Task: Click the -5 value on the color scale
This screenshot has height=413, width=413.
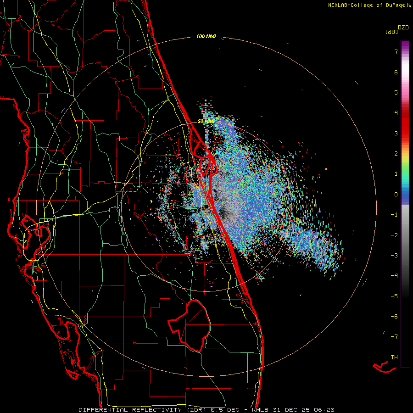Action: click(x=394, y=296)
